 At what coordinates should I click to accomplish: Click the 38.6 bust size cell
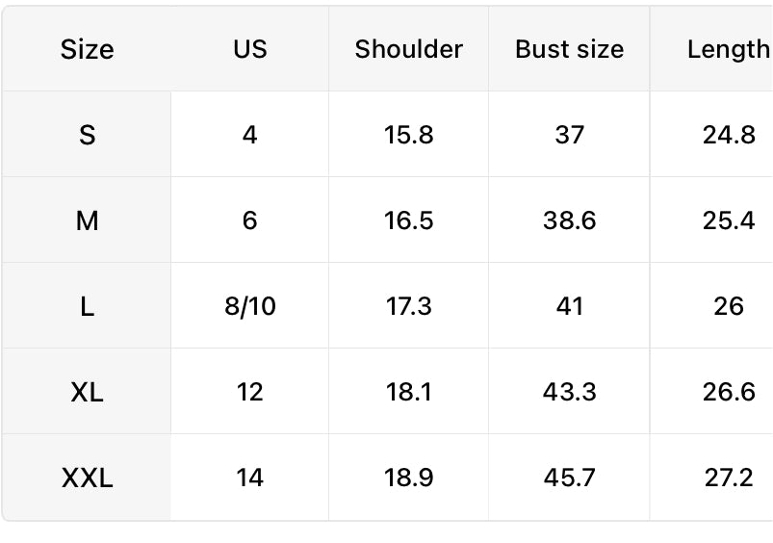coord(569,220)
